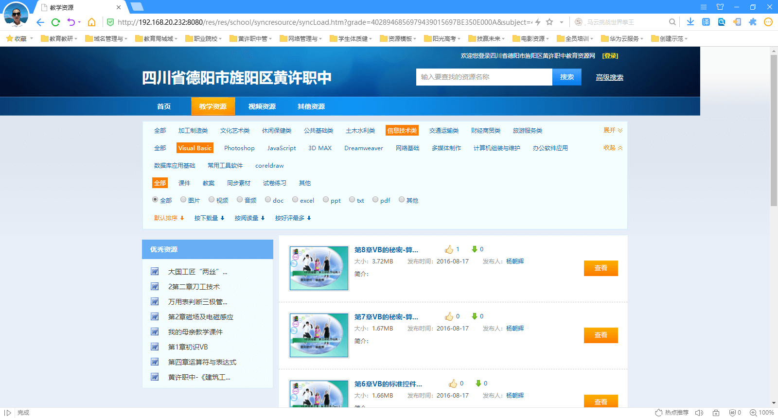Open the 首页 navigation tab
The image size is (778, 418).
[164, 106]
